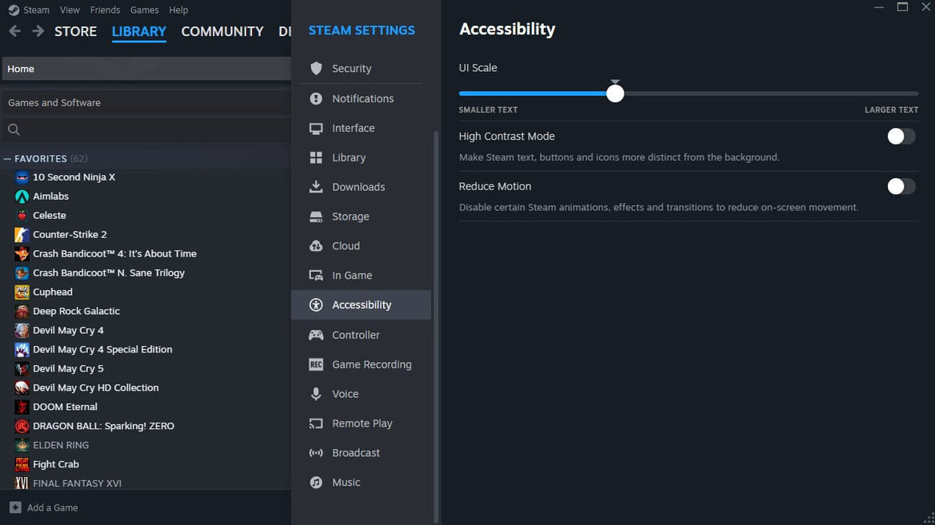Select the Notifications settings icon
935x525 pixels.
click(317, 98)
